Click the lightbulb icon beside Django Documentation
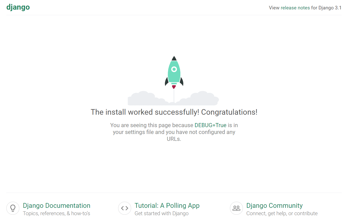 (x=13, y=208)
